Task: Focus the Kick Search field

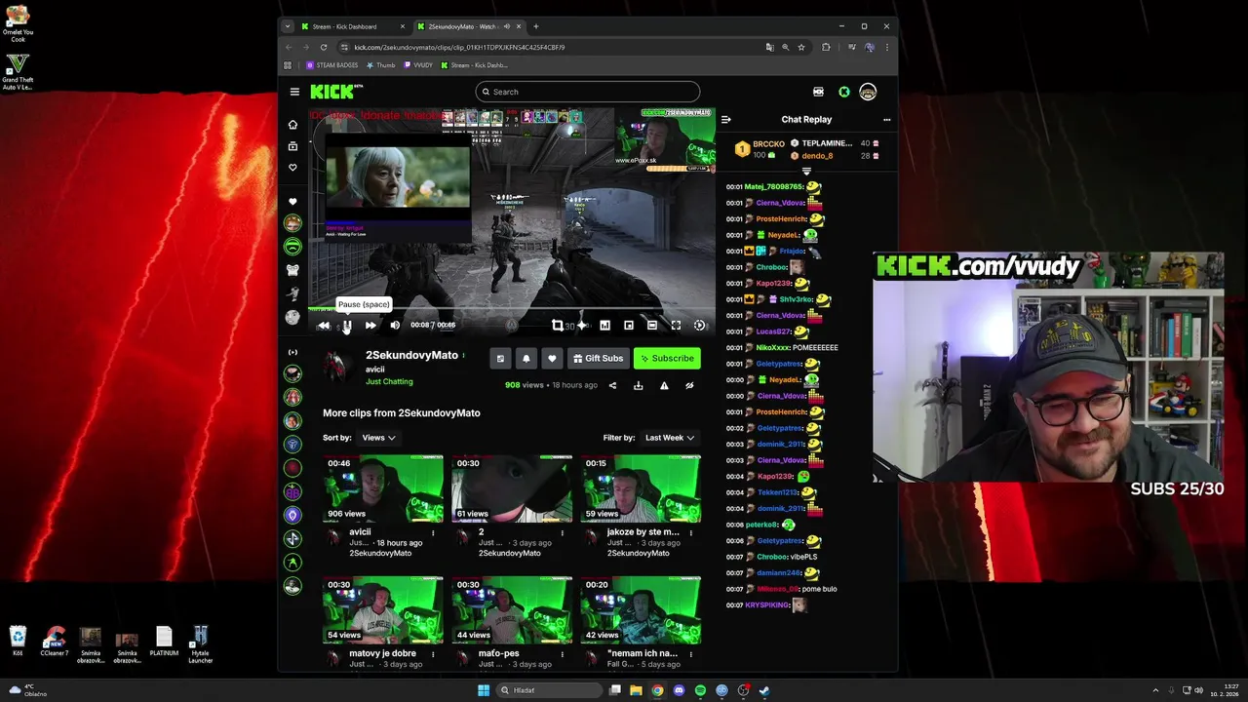Action: pyautogui.click(x=588, y=92)
